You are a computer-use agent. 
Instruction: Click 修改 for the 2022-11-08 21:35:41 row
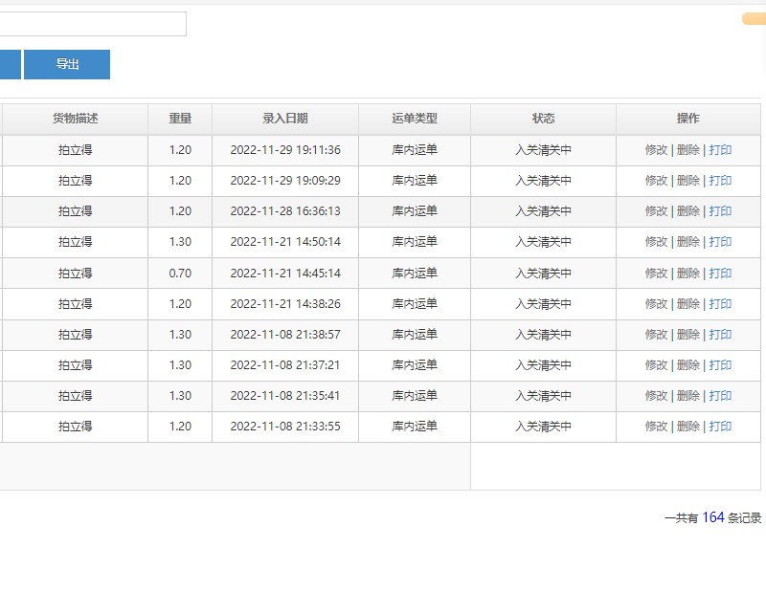click(x=656, y=396)
